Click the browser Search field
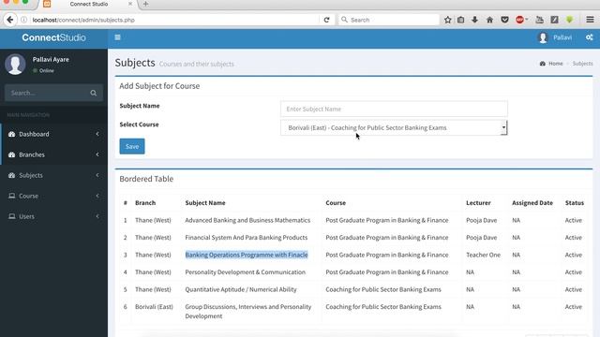Viewport: 600px width, 337px height. click(388, 20)
